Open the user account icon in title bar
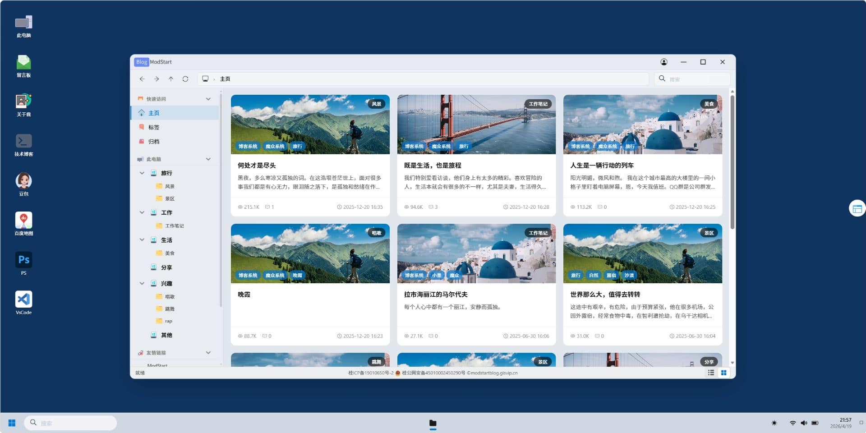 (663, 62)
